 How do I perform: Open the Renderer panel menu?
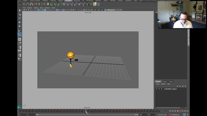click(47, 8)
